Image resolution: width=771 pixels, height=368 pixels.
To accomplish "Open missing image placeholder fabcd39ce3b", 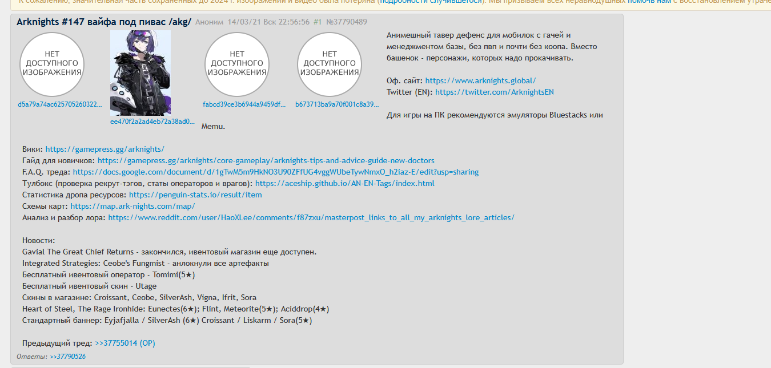I will [237, 64].
